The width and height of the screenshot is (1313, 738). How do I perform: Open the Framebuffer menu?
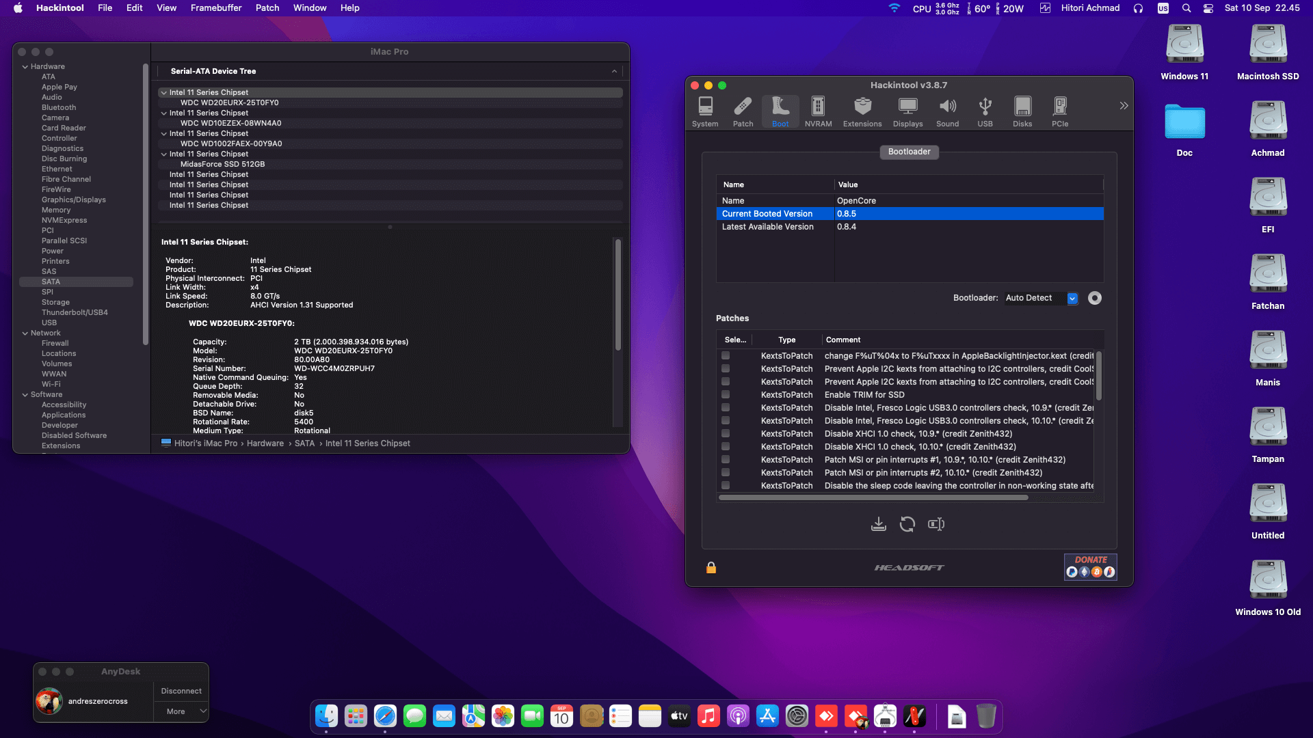(216, 8)
